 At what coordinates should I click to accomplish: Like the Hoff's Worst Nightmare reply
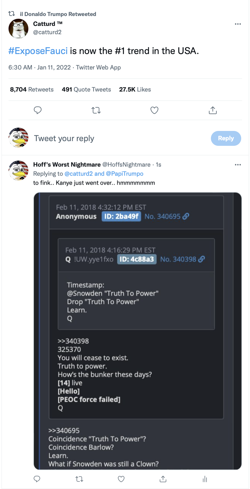121,479
